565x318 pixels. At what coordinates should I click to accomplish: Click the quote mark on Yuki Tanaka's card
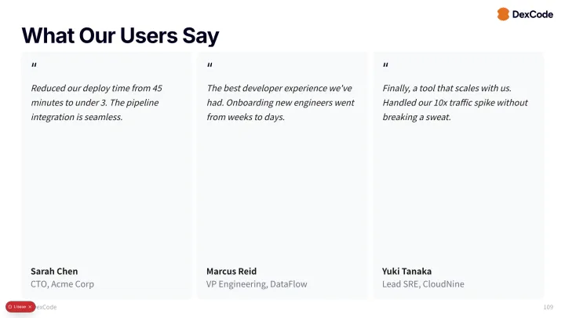point(385,66)
